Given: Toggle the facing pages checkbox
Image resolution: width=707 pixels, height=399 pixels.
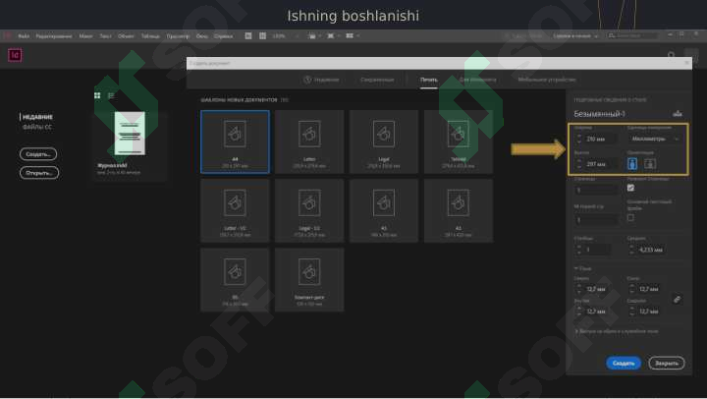Looking at the screenshot, I should click(630, 188).
